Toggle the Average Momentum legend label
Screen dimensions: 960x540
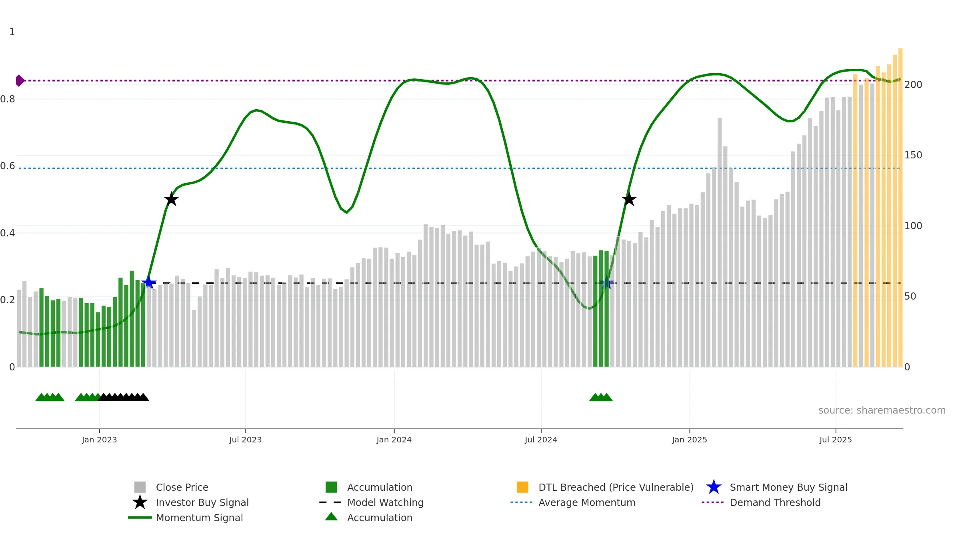(587, 502)
